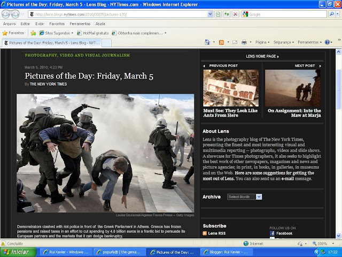Click the compatibility view icon beside address bar
Image resolution: width=342 pixels, height=257 pixels.
tap(218, 14)
